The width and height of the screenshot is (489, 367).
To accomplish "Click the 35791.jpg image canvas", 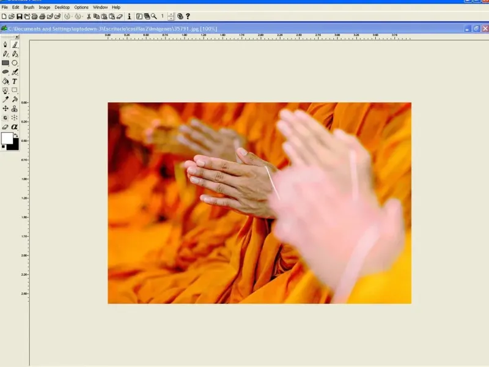I will coord(259,203).
